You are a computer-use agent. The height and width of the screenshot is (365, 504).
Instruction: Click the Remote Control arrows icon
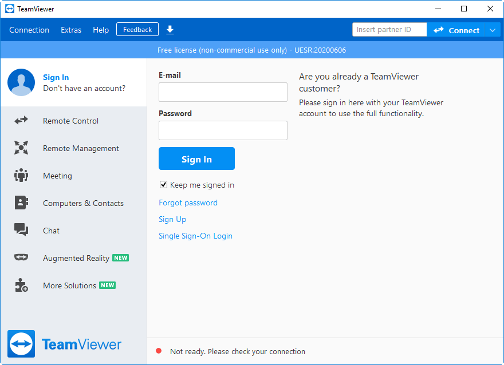21,120
